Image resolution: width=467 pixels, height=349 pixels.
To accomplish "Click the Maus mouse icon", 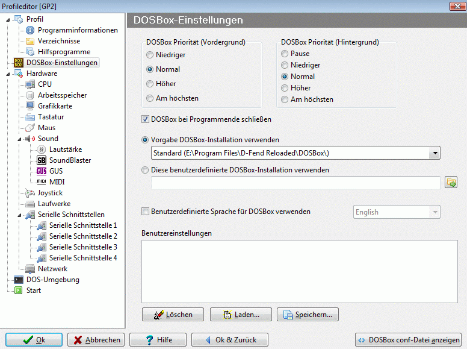I will point(30,128).
